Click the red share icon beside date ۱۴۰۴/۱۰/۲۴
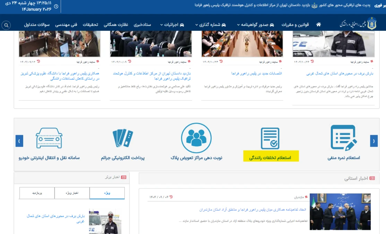Viewport: 386px width, 234px height. [x=312, y=61]
